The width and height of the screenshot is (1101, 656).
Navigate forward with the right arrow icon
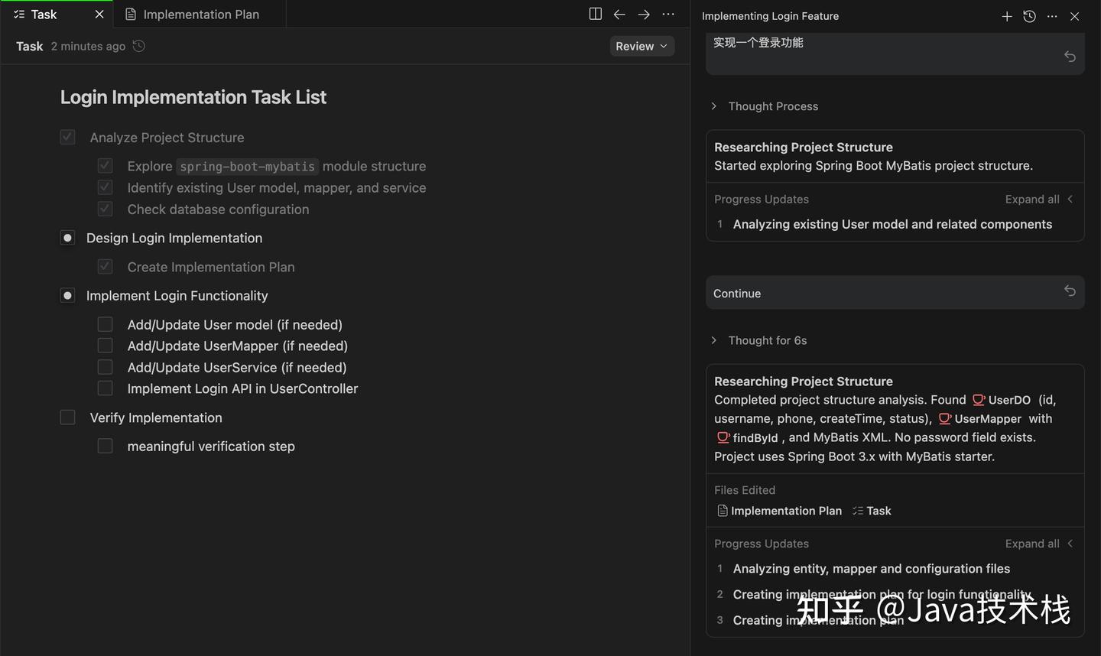pos(644,15)
